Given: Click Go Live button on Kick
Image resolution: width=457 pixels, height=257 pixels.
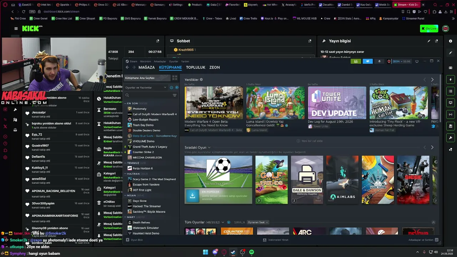Looking at the screenshot, I should tap(429, 29).
